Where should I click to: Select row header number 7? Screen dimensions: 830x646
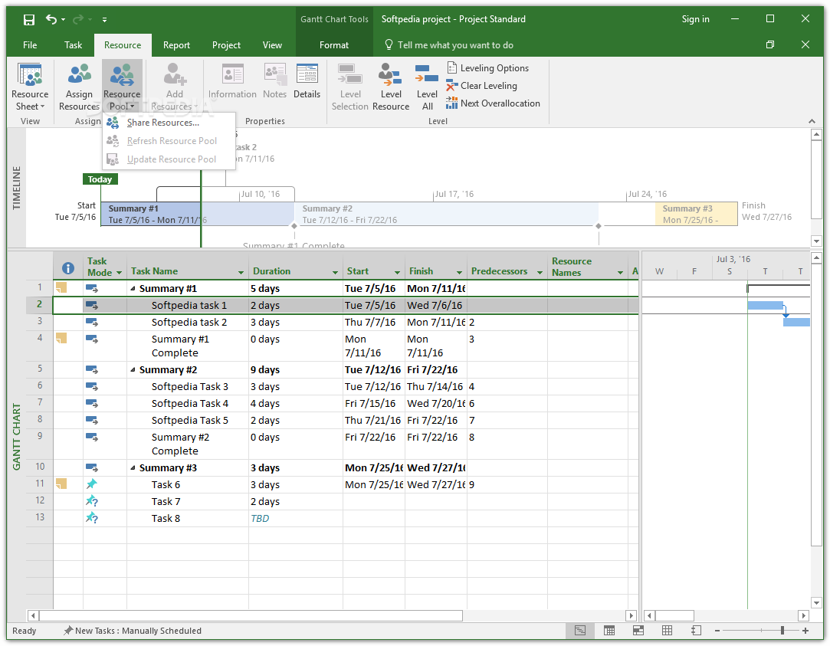click(x=40, y=403)
